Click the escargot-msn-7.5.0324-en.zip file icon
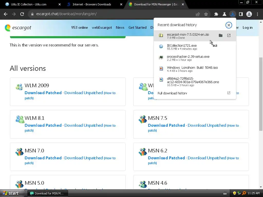Viewport: 263px width, 197px height. pyautogui.click(x=161, y=35)
